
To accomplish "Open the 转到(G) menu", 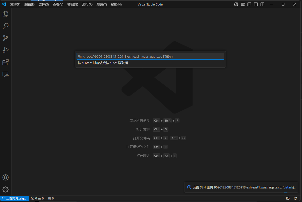I will 73,5.
